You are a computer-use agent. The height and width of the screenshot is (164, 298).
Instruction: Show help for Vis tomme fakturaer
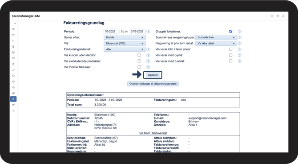[148, 67]
